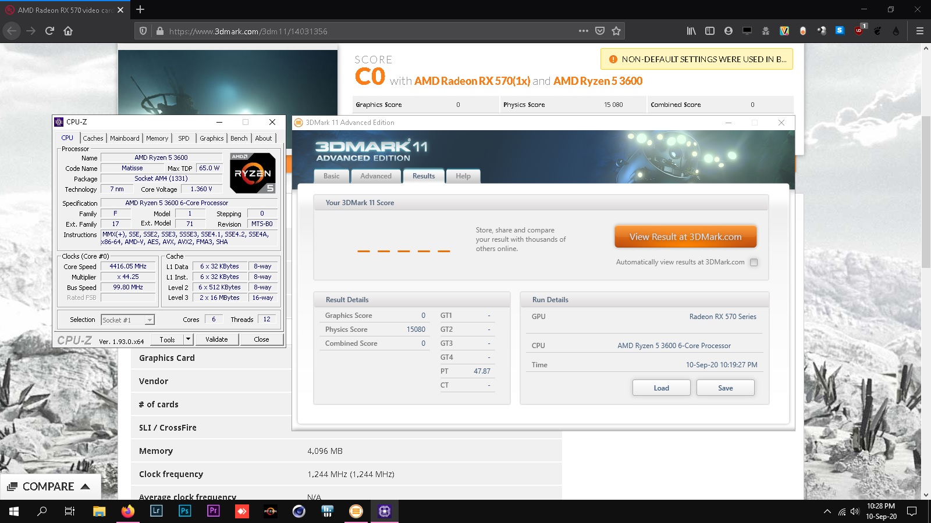Screen dimensions: 931x523
Task: Click the site padlock security icon
Action: pos(160,31)
